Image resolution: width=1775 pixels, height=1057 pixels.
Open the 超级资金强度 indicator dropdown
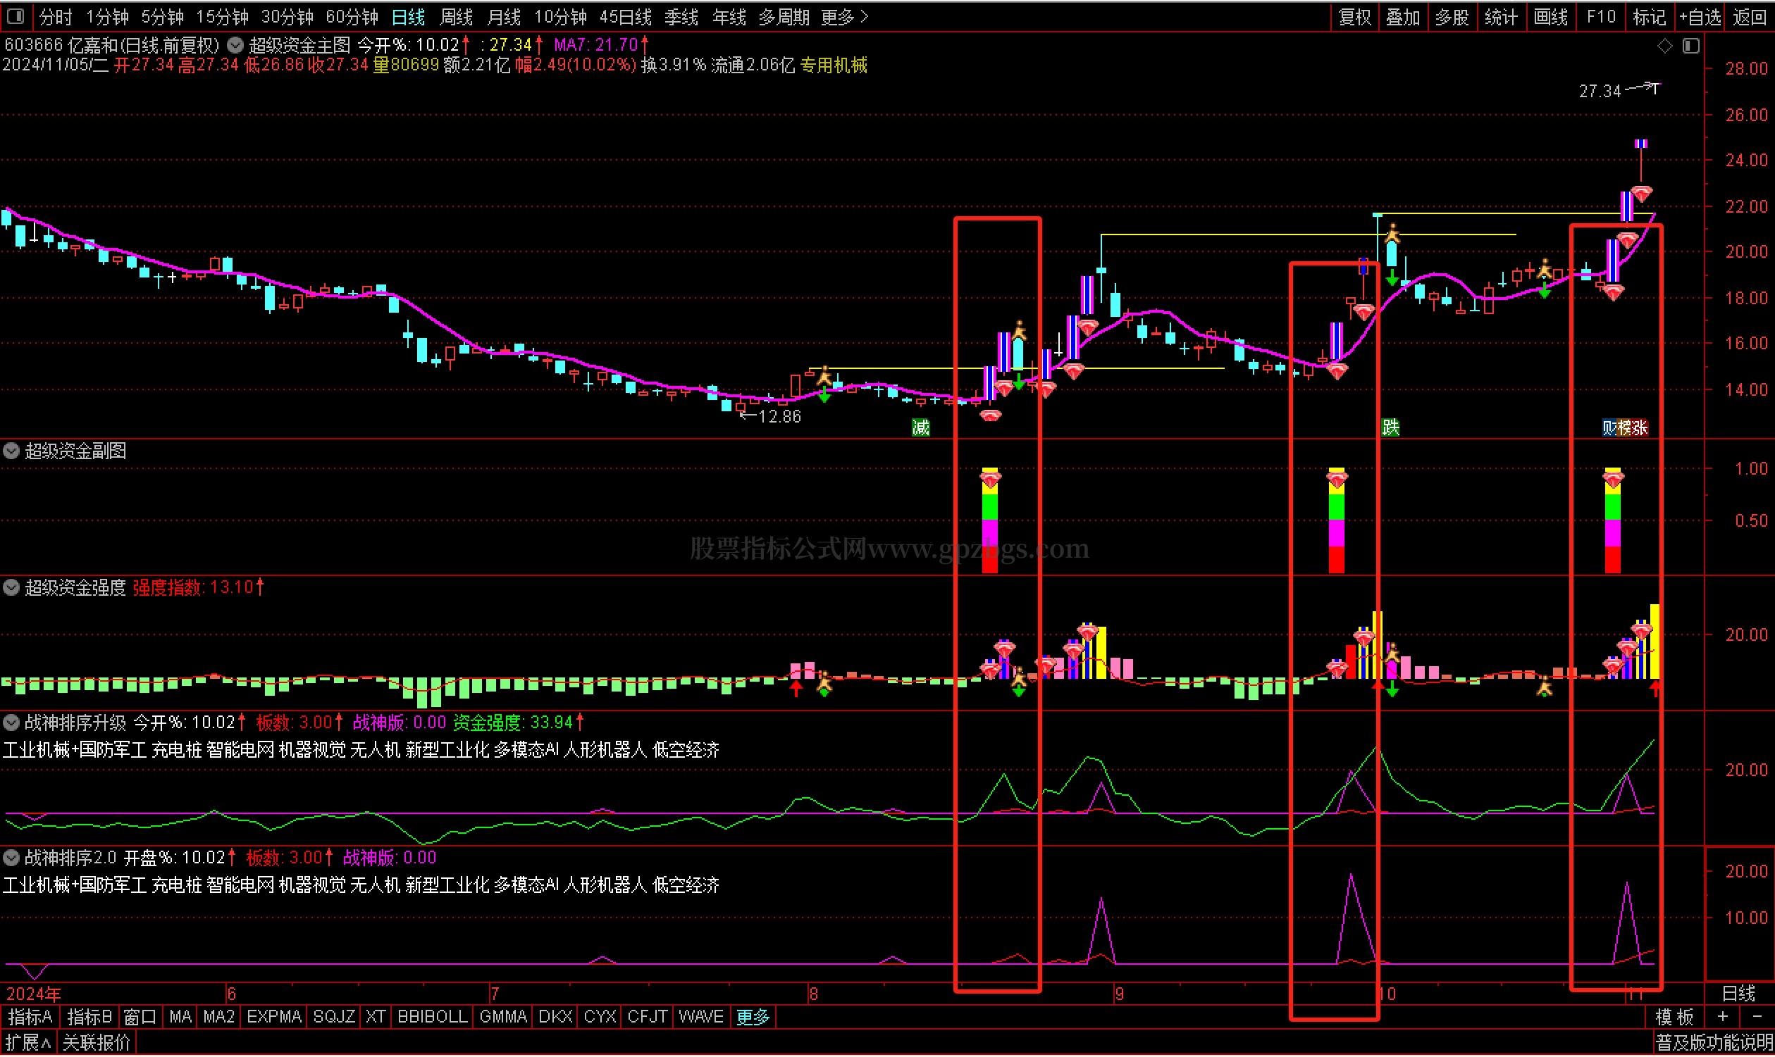pyautogui.click(x=11, y=587)
